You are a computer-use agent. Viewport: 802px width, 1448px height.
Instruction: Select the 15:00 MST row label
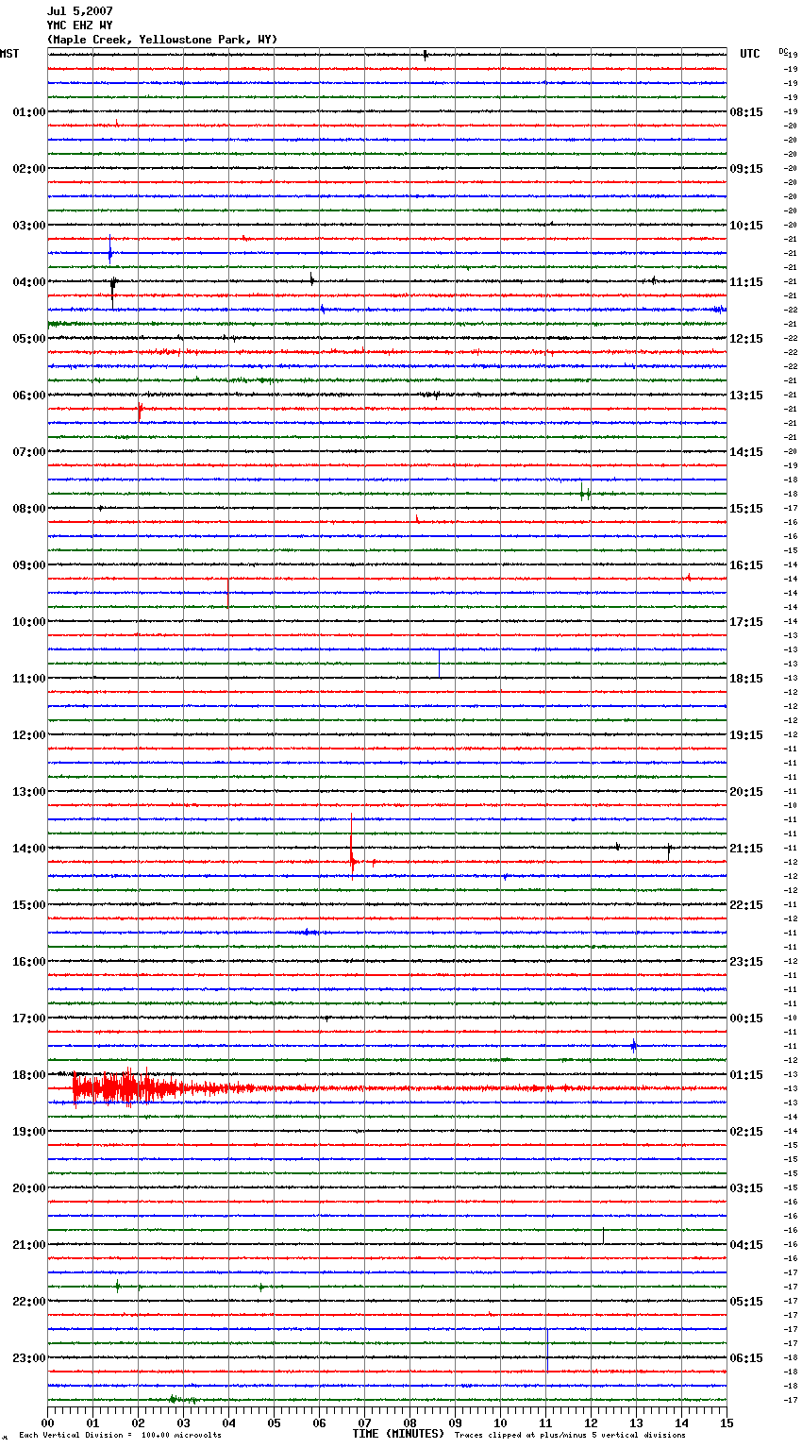tap(28, 905)
